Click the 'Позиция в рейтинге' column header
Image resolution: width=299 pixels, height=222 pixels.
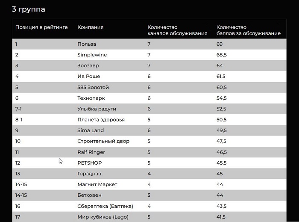coord(41,27)
